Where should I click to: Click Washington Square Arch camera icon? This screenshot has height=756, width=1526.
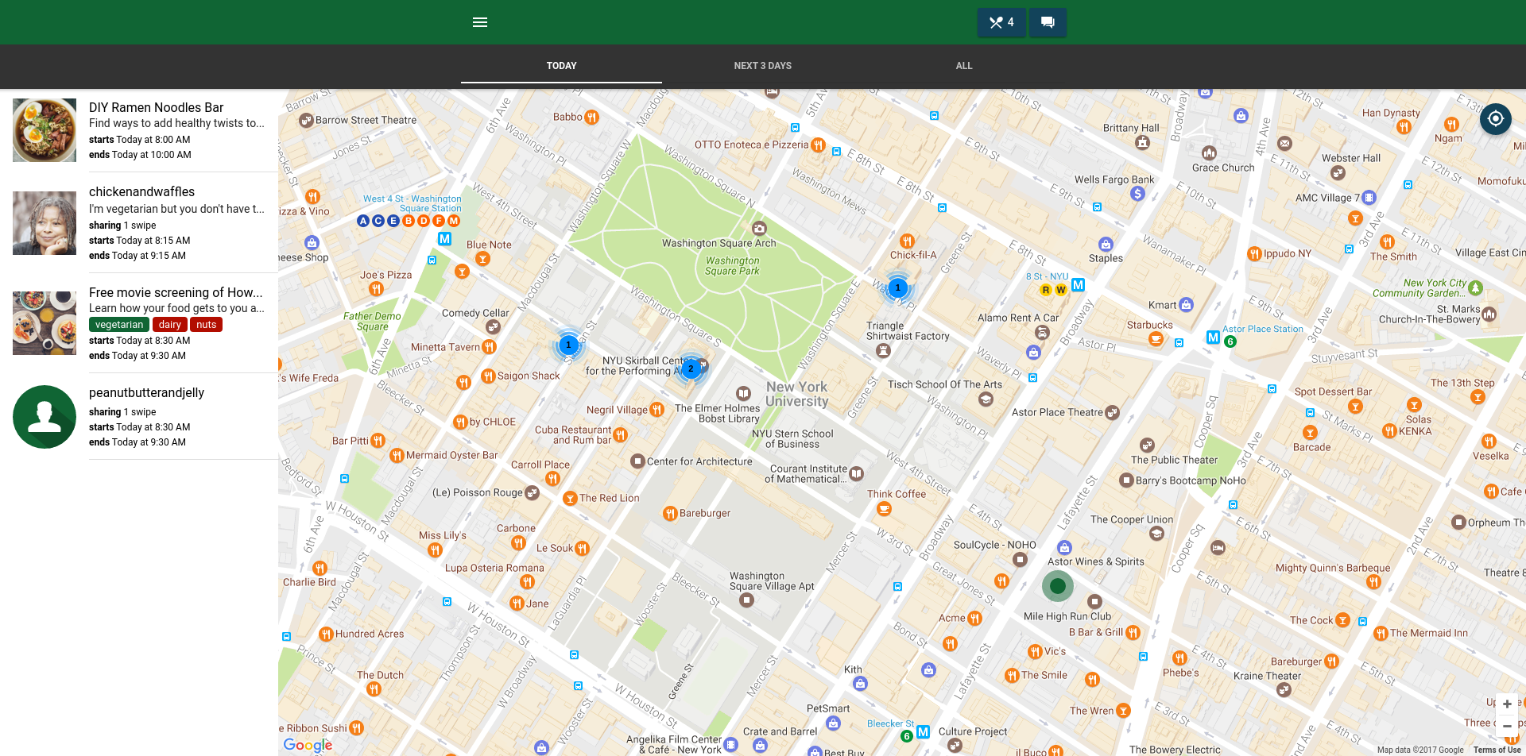pos(759,228)
